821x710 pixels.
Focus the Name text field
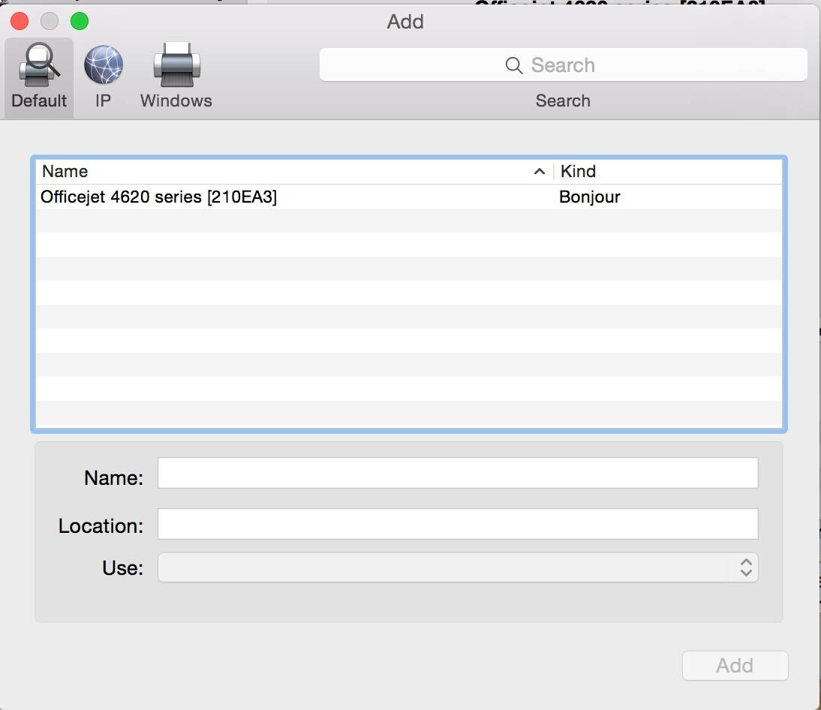pos(458,473)
